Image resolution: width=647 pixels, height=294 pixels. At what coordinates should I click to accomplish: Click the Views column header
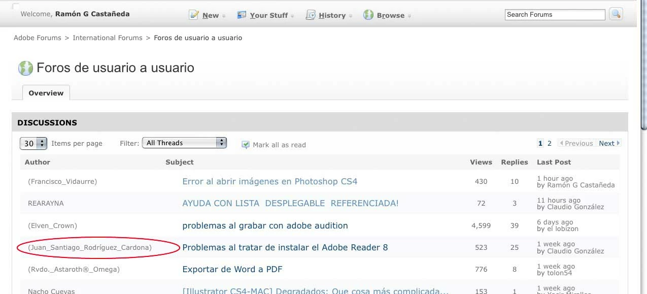481,162
